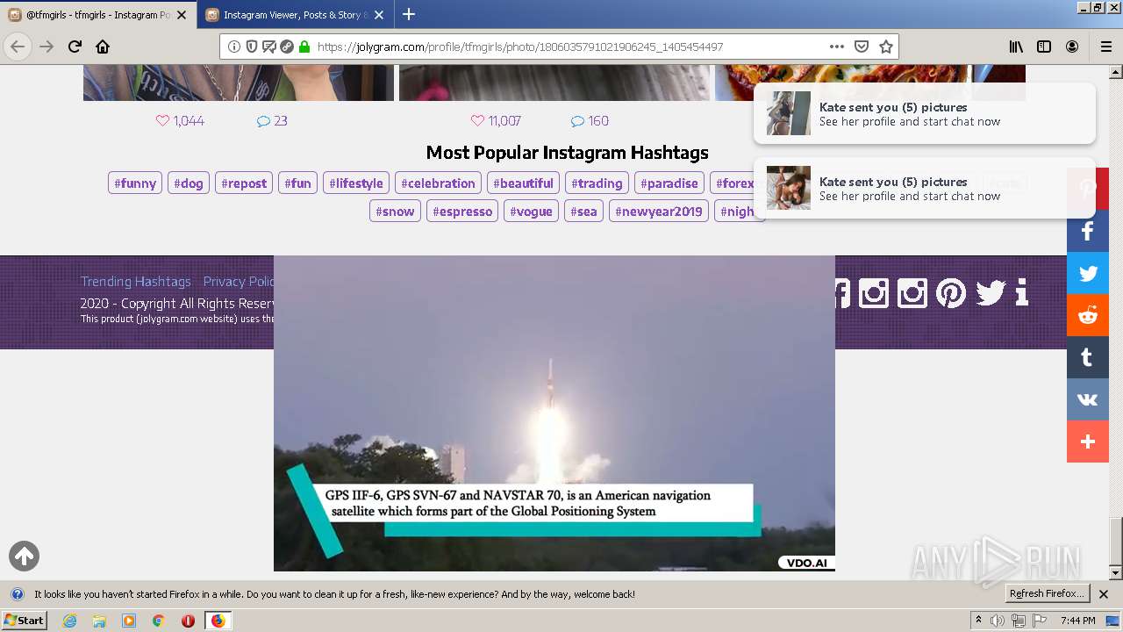Click the 23 comments icon
The height and width of the screenshot is (632, 1123).
pos(263,121)
